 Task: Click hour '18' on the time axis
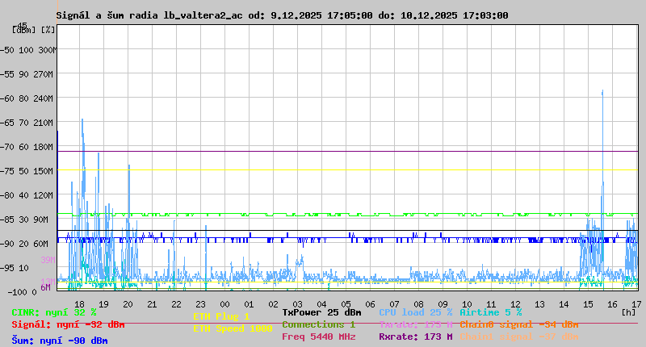pos(79,304)
